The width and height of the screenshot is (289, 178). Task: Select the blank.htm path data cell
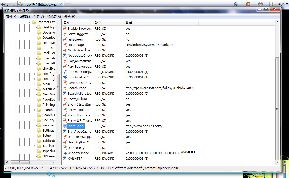pyautogui.click(x=150, y=45)
